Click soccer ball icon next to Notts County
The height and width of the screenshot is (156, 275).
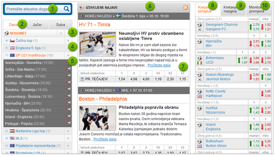pyautogui.click(x=199, y=91)
